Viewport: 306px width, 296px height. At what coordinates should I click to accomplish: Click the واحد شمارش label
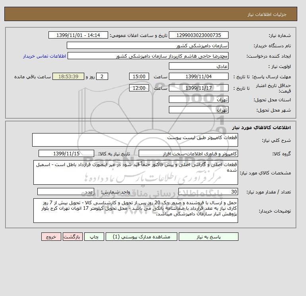tap(115, 192)
